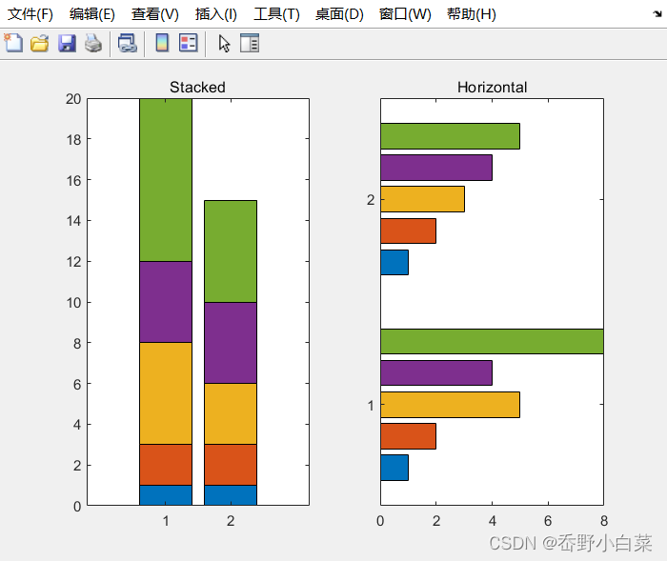Select the orange horizontal bar in group 1

pyautogui.click(x=409, y=436)
